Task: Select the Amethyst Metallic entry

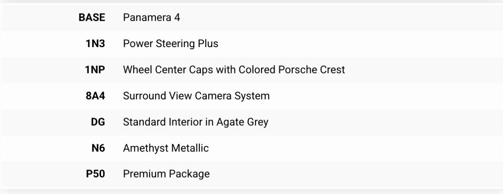Action: tap(166, 148)
